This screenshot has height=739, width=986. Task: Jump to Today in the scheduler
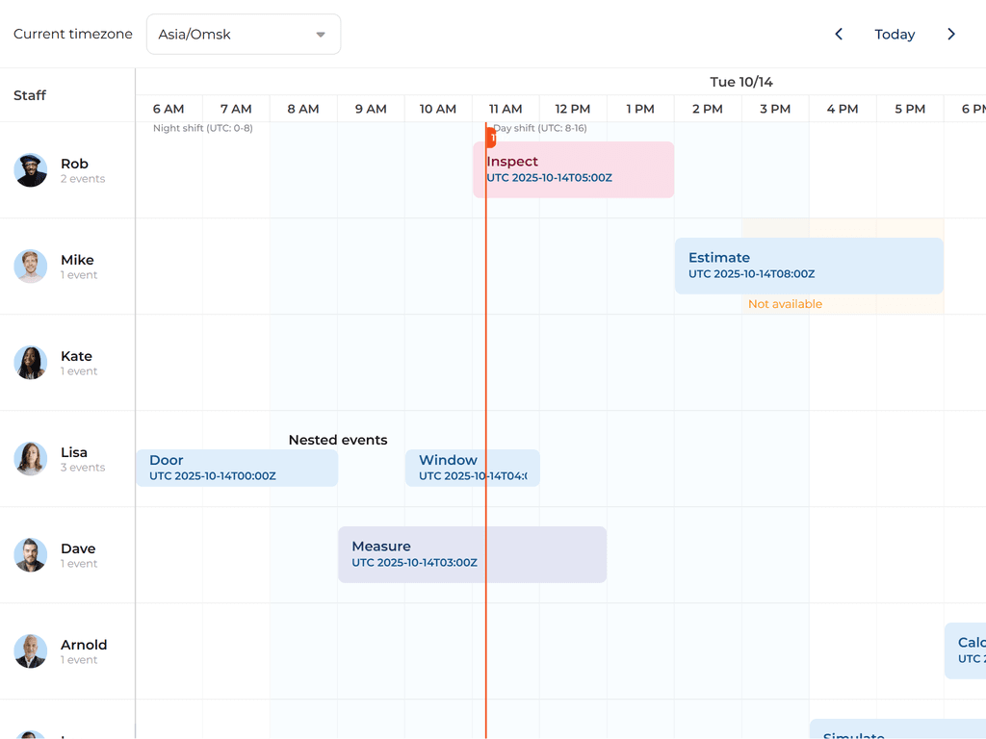[x=895, y=35]
